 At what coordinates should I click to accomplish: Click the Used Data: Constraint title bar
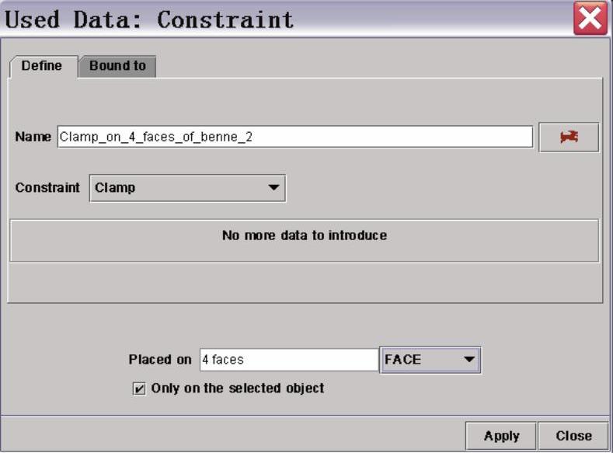(x=280, y=19)
